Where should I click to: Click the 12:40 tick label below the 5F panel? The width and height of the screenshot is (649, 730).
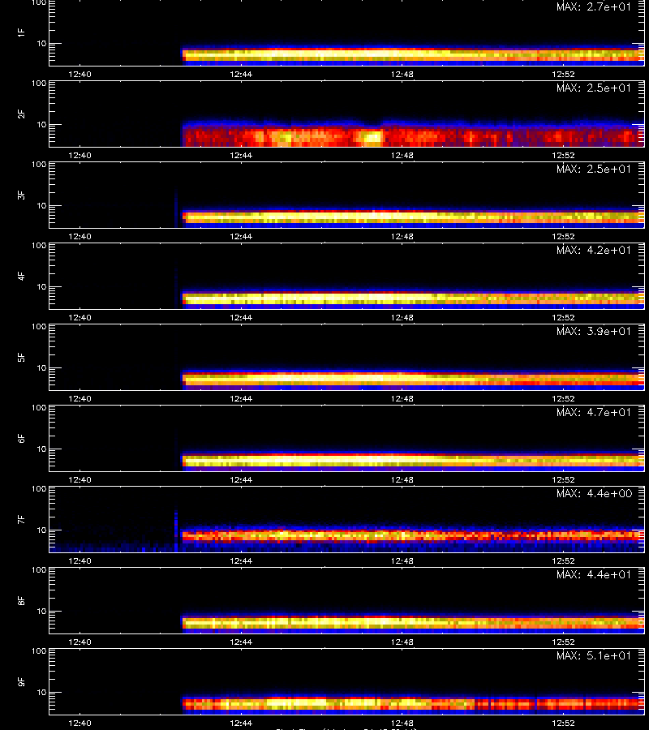pyautogui.click(x=80, y=398)
